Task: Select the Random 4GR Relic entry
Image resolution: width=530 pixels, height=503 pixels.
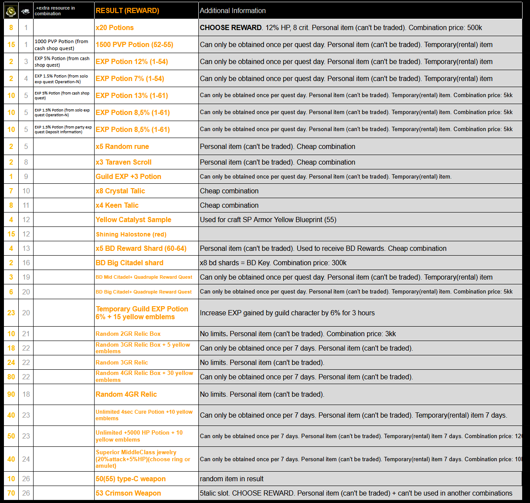Action: pyautogui.click(x=126, y=394)
